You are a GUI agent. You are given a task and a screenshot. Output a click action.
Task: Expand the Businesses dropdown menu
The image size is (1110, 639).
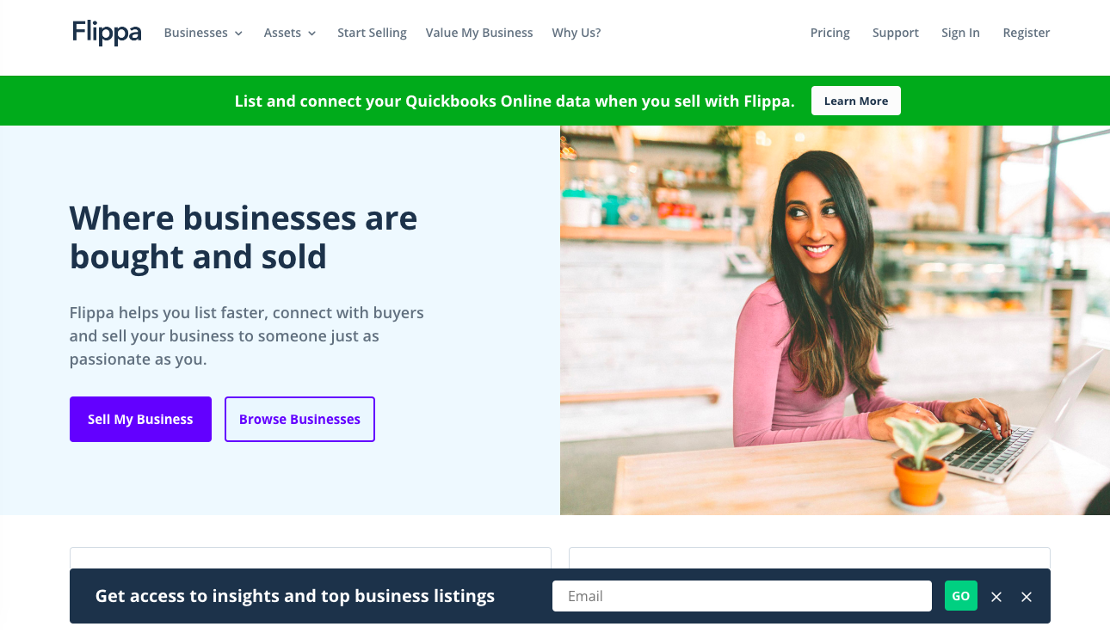pyautogui.click(x=203, y=33)
